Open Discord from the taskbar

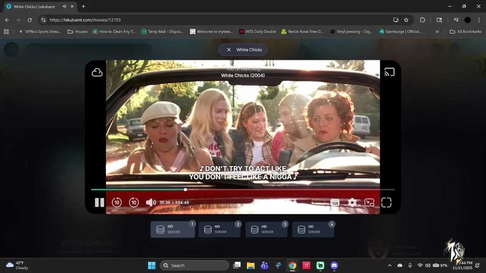tap(334, 265)
